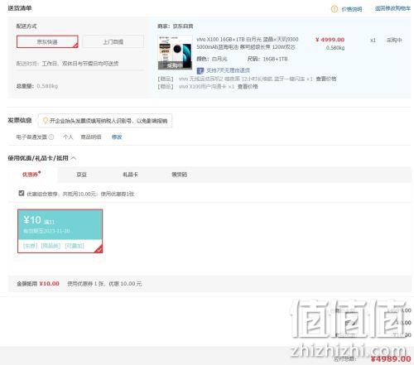Open the 价格说明 link
The width and height of the screenshot is (414, 365).
tap(352, 9)
